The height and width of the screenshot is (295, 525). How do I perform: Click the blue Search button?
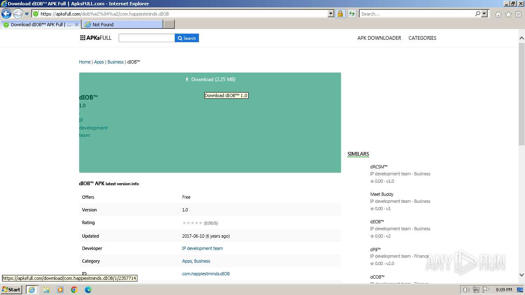187,38
